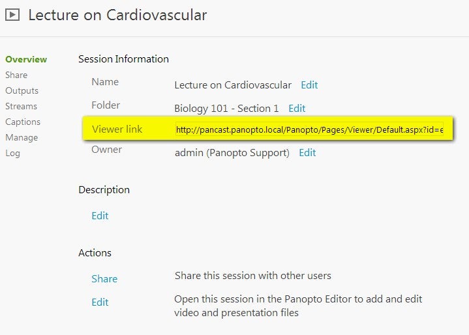Click the Share action link
Screen dimensions: 469x335
[x=104, y=278]
